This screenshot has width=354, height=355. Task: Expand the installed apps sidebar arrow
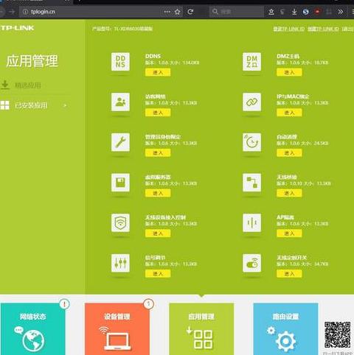pos(65,105)
